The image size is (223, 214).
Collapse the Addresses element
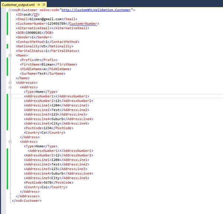10,83
